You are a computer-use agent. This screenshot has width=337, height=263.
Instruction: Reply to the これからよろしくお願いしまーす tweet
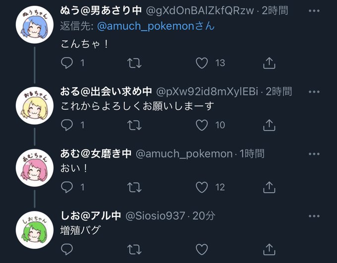[x=67, y=125]
